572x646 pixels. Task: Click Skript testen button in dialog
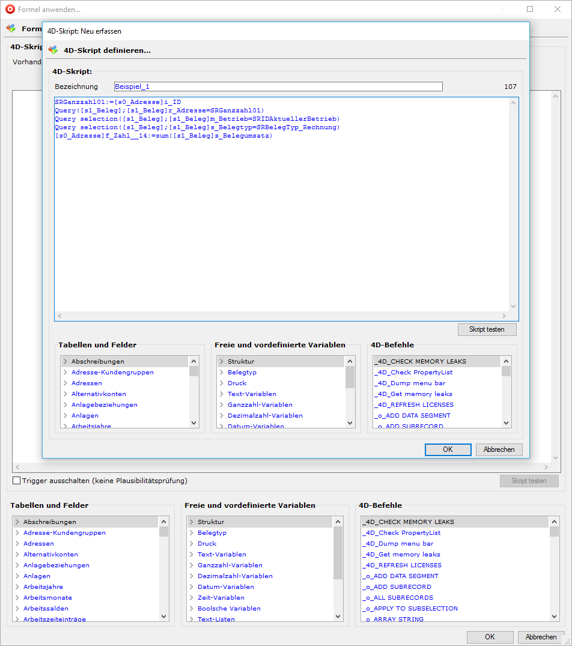click(x=487, y=329)
